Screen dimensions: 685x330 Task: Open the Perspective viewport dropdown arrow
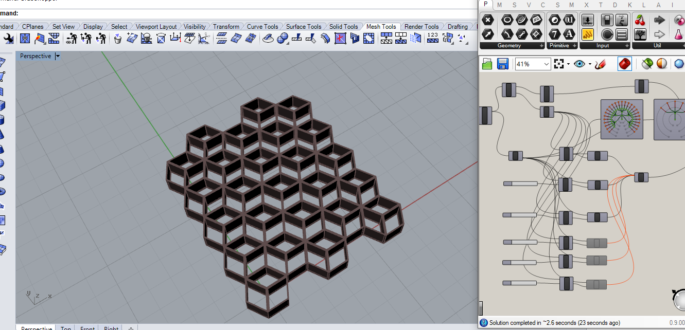tap(58, 56)
